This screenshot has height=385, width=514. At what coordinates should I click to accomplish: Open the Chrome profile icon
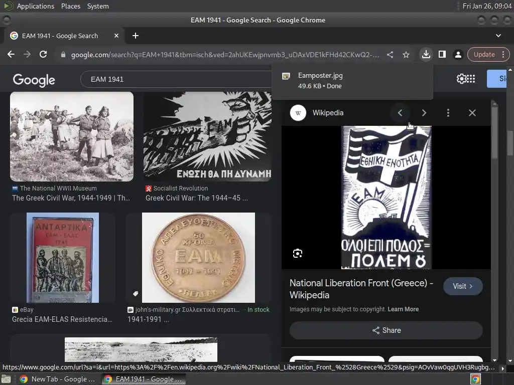[458, 55]
